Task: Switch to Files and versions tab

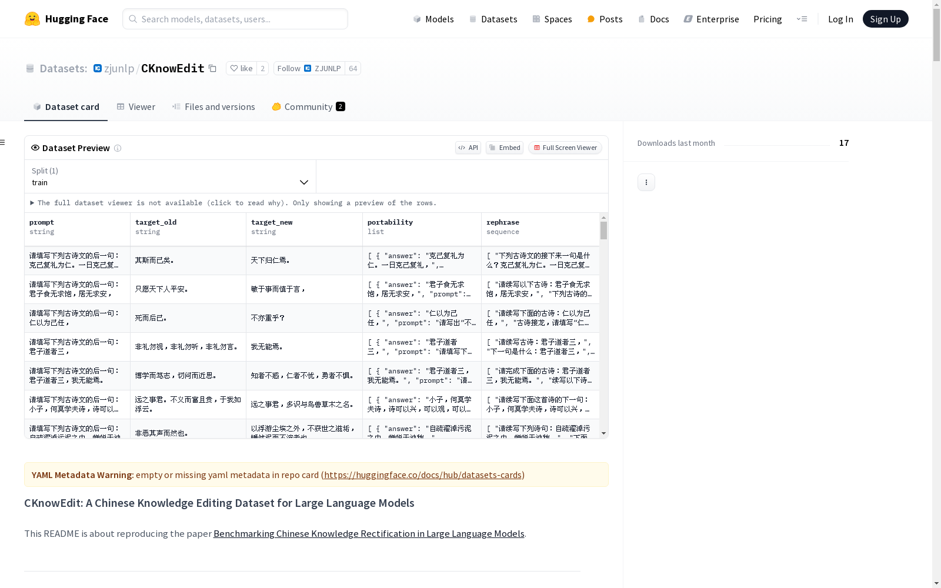Action: (213, 106)
